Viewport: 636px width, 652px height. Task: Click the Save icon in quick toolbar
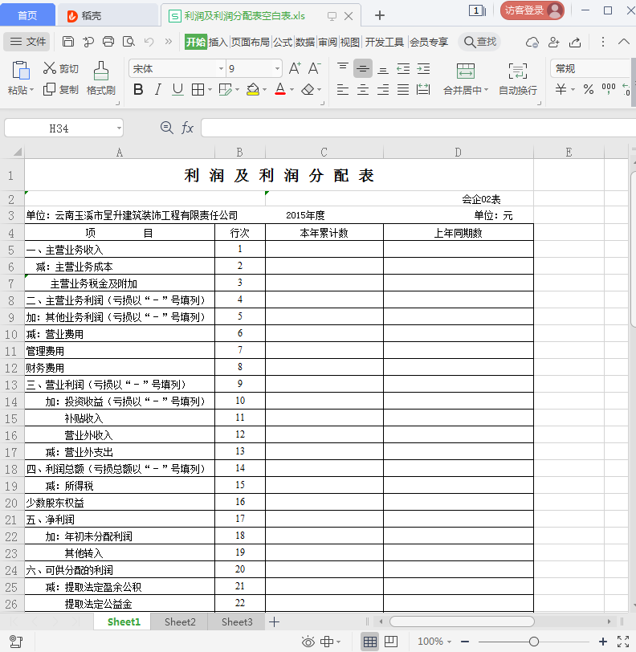click(x=67, y=42)
